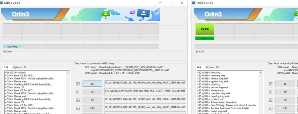Uncheck the AP checkbox in left window

78,92
